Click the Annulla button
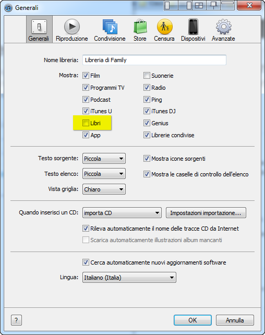Viewport: 265px width, 335px height. (235, 320)
